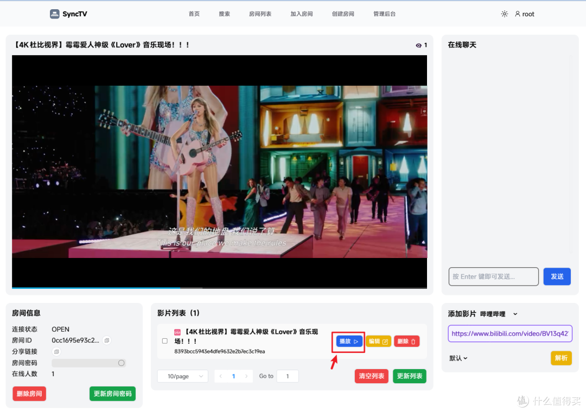586x413 pixels.
Task: Reveal the room password with the field toggle
Action: [123, 363]
